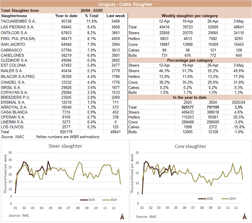Click the 'Slaughterhouse' column header
Viewport: 252px width, 223px height.
14,16
